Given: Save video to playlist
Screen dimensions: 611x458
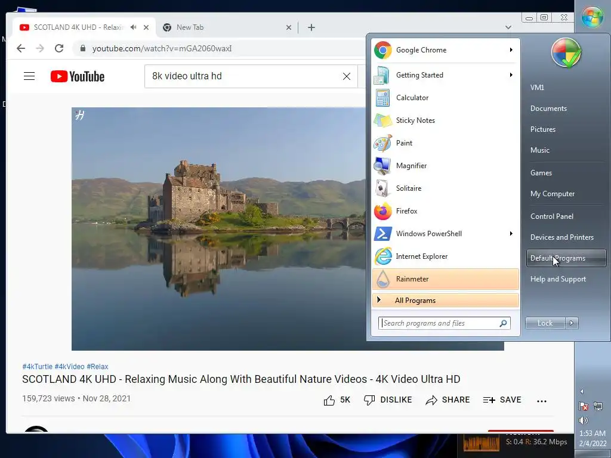Looking at the screenshot, I should click(502, 400).
